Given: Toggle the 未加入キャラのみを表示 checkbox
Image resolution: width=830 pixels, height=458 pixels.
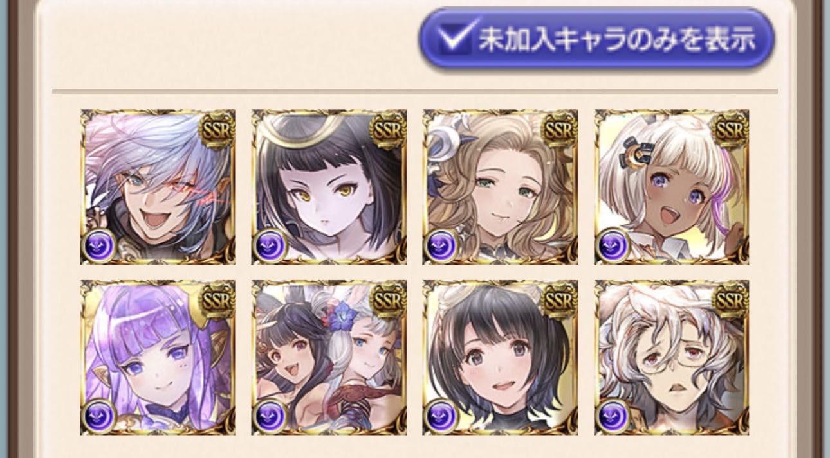Looking at the screenshot, I should 596,39.
